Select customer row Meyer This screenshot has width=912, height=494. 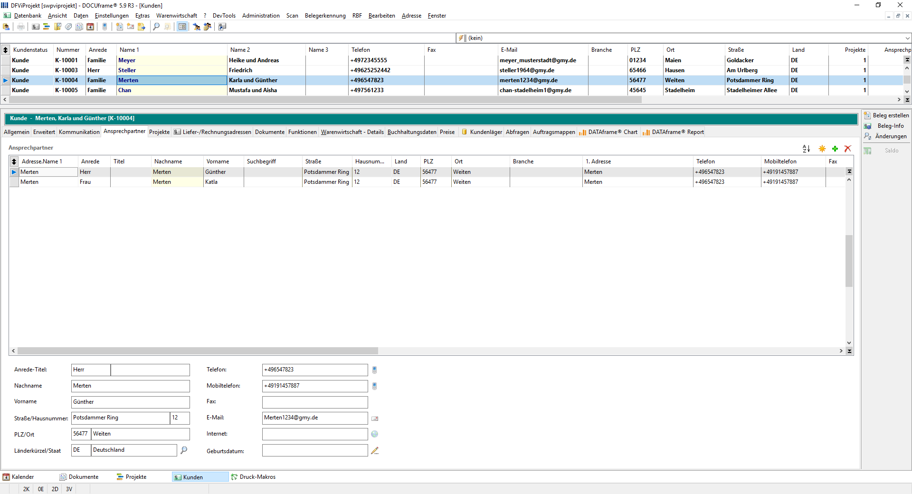(451, 60)
